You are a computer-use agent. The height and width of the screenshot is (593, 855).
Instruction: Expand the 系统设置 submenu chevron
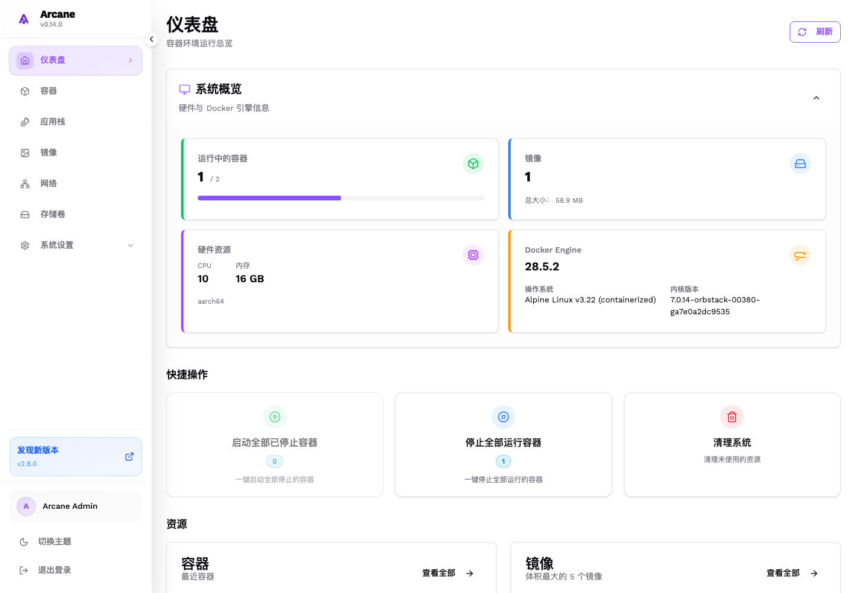pos(131,246)
